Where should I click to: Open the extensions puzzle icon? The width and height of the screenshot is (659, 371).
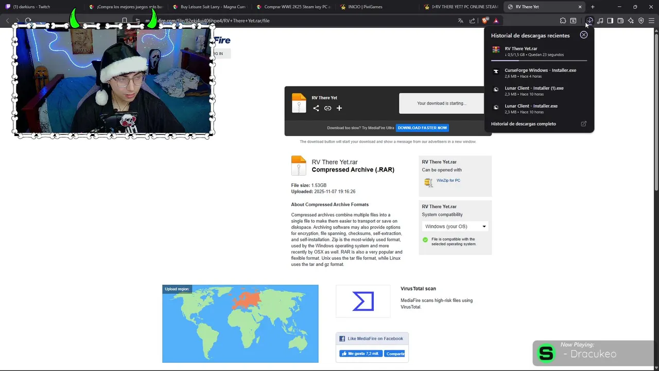(563, 21)
